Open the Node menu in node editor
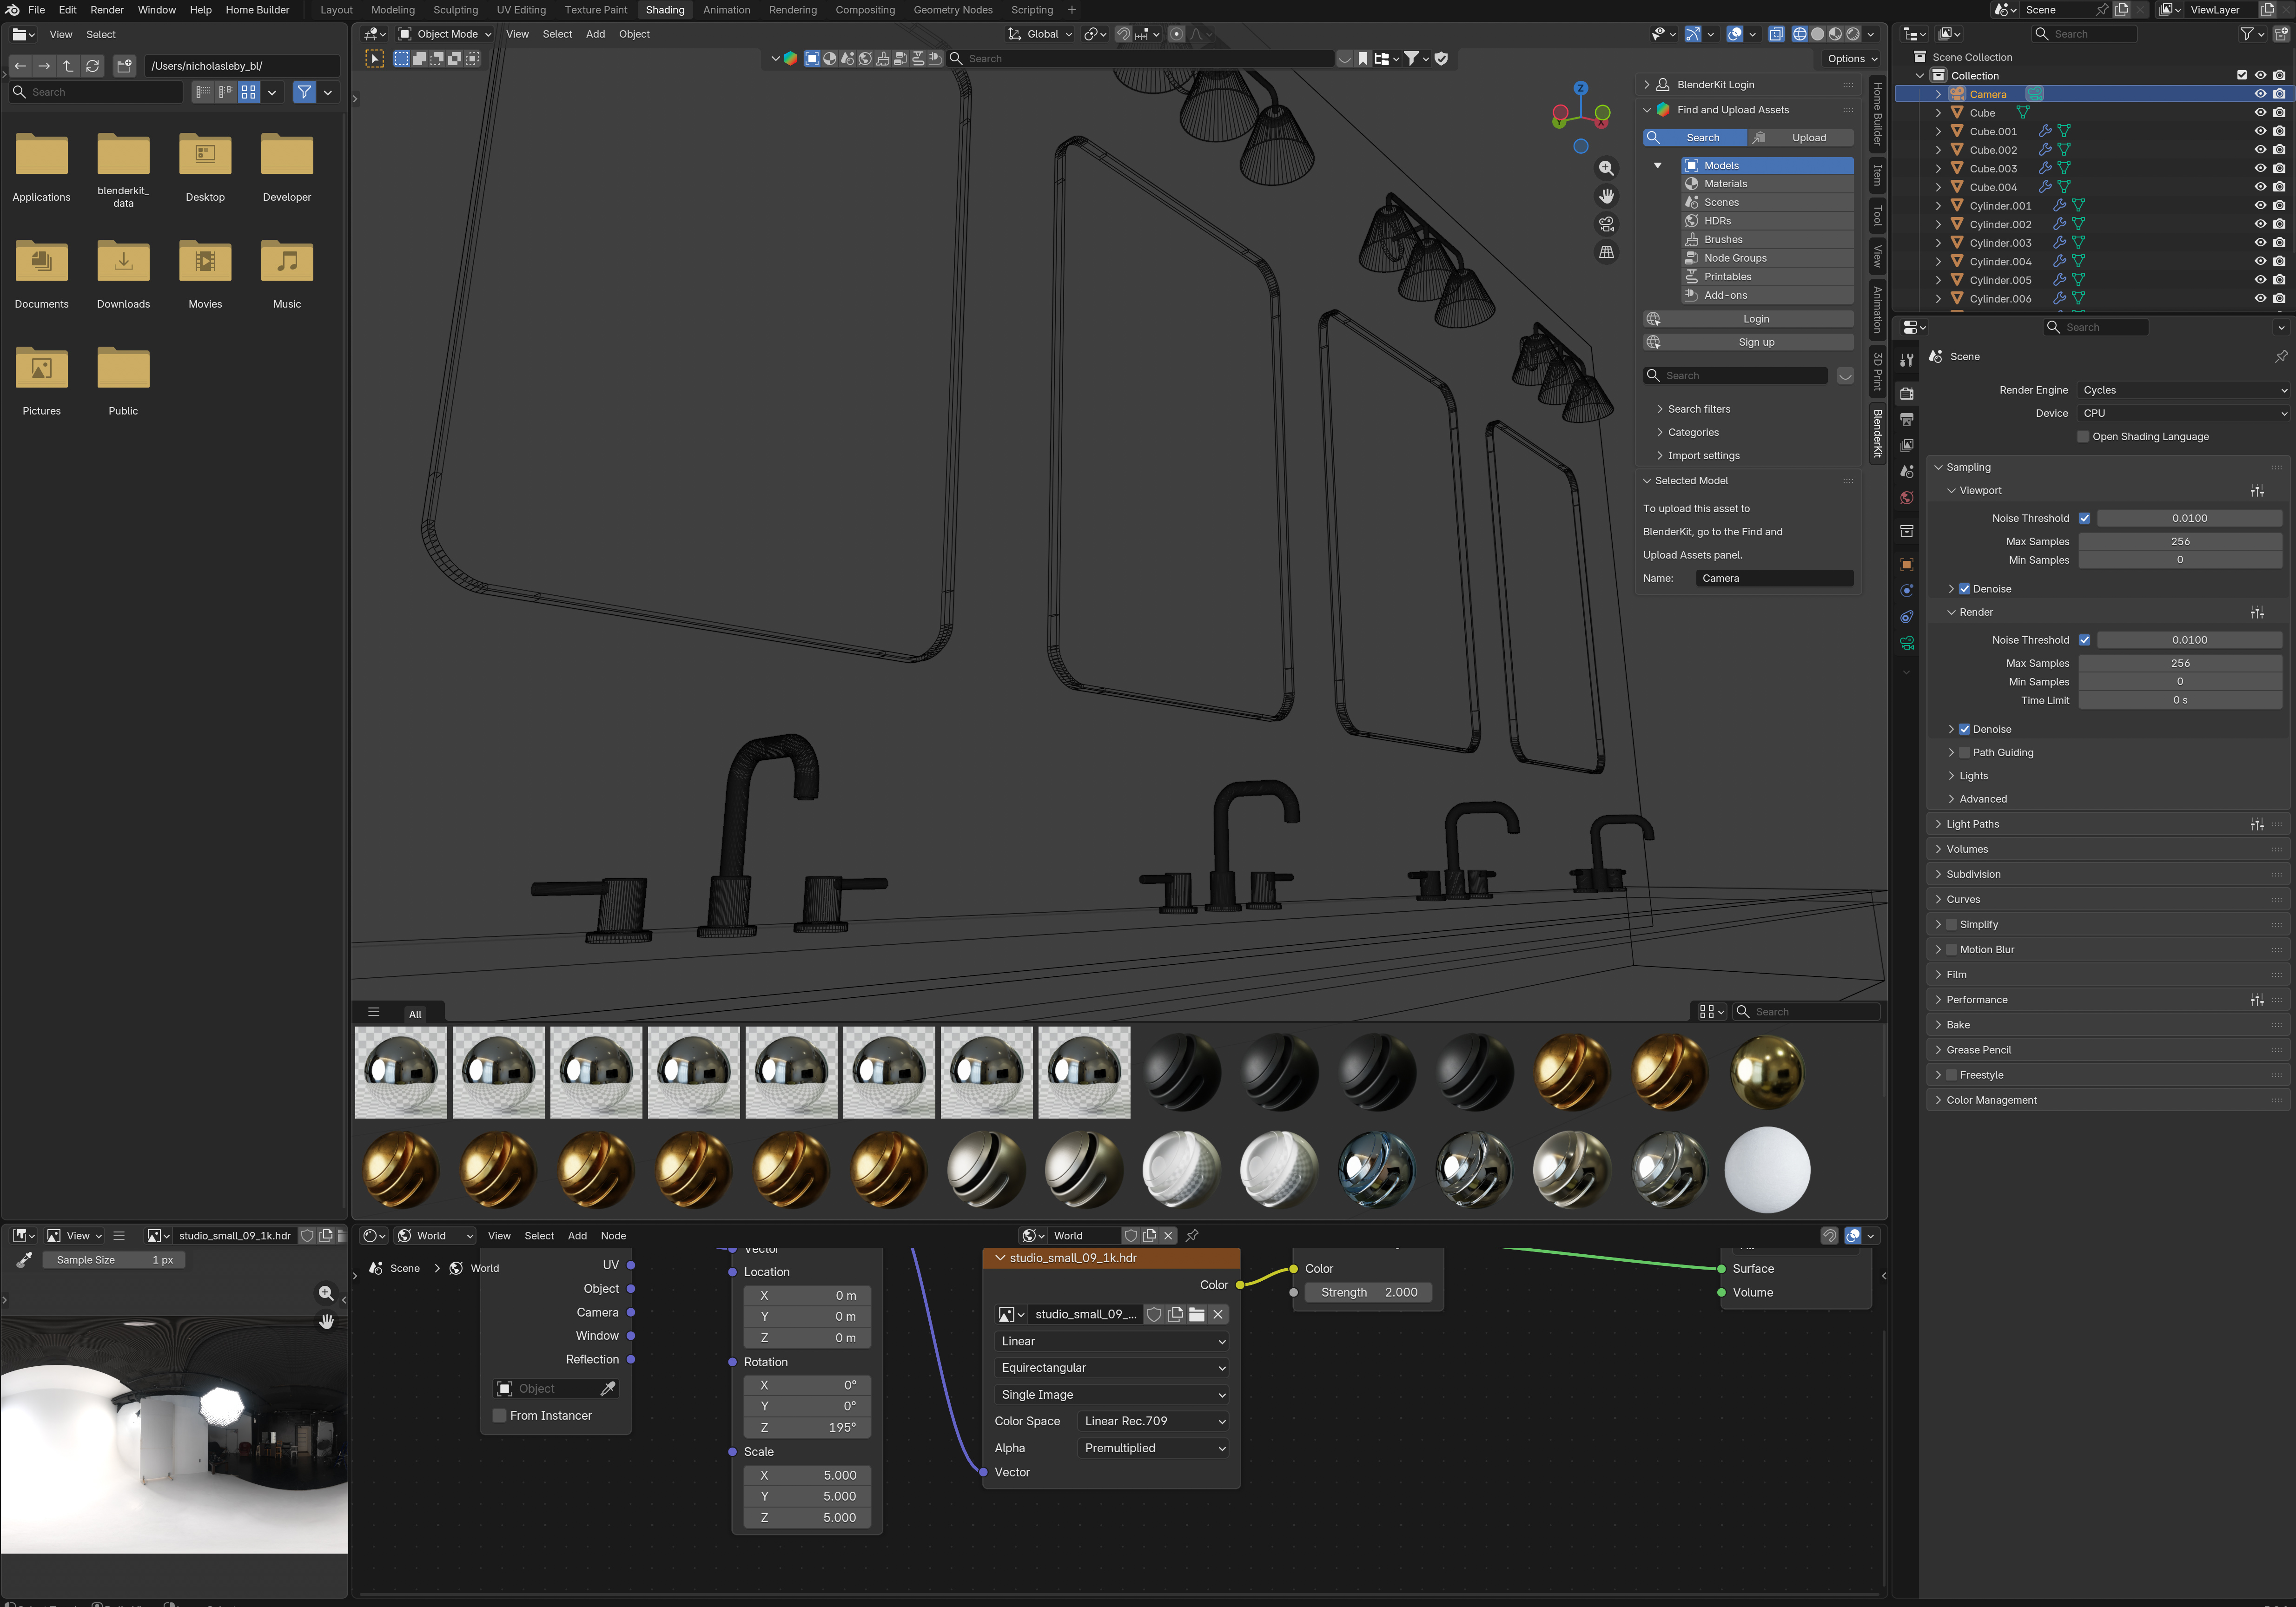 click(x=613, y=1236)
